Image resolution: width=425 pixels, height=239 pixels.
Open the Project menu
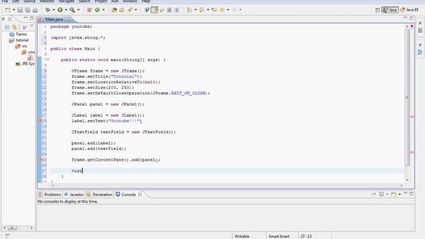click(x=100, y=1)
